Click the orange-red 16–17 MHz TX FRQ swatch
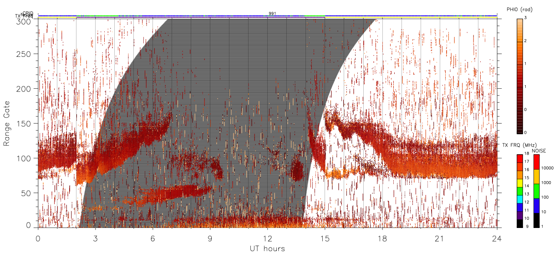Viewport: 559px width, 258px height. point(519,166)
